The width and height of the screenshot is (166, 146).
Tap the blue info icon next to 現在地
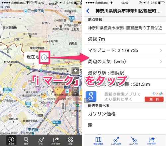pyautogui.click(x=44, y=57)
